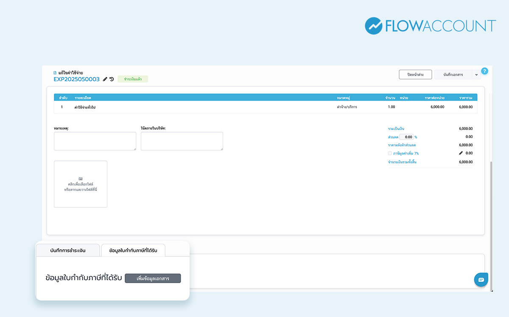Click the blue help question mark icon
Screen dimensions: 509x317
coord(485,71)
